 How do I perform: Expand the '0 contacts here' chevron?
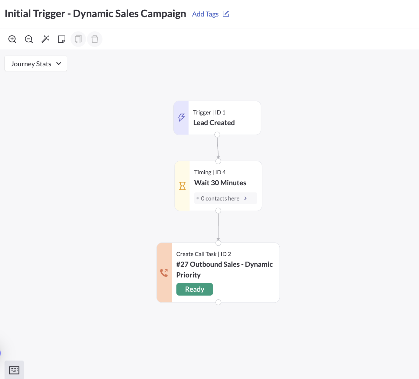click(x=245, y=199)
